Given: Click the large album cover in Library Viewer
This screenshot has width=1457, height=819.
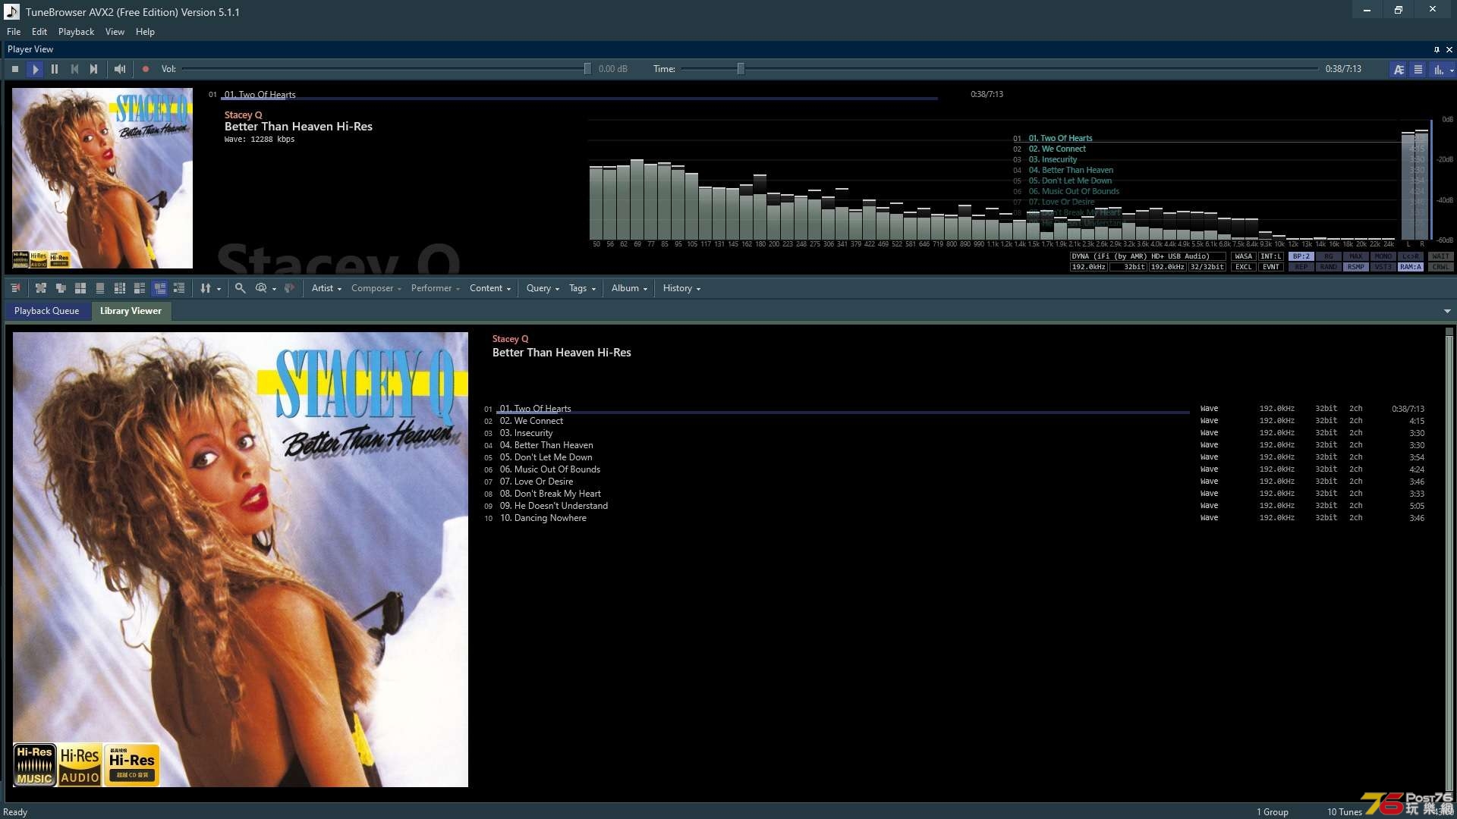Looking at the screenshot, I should coord(241,560).
